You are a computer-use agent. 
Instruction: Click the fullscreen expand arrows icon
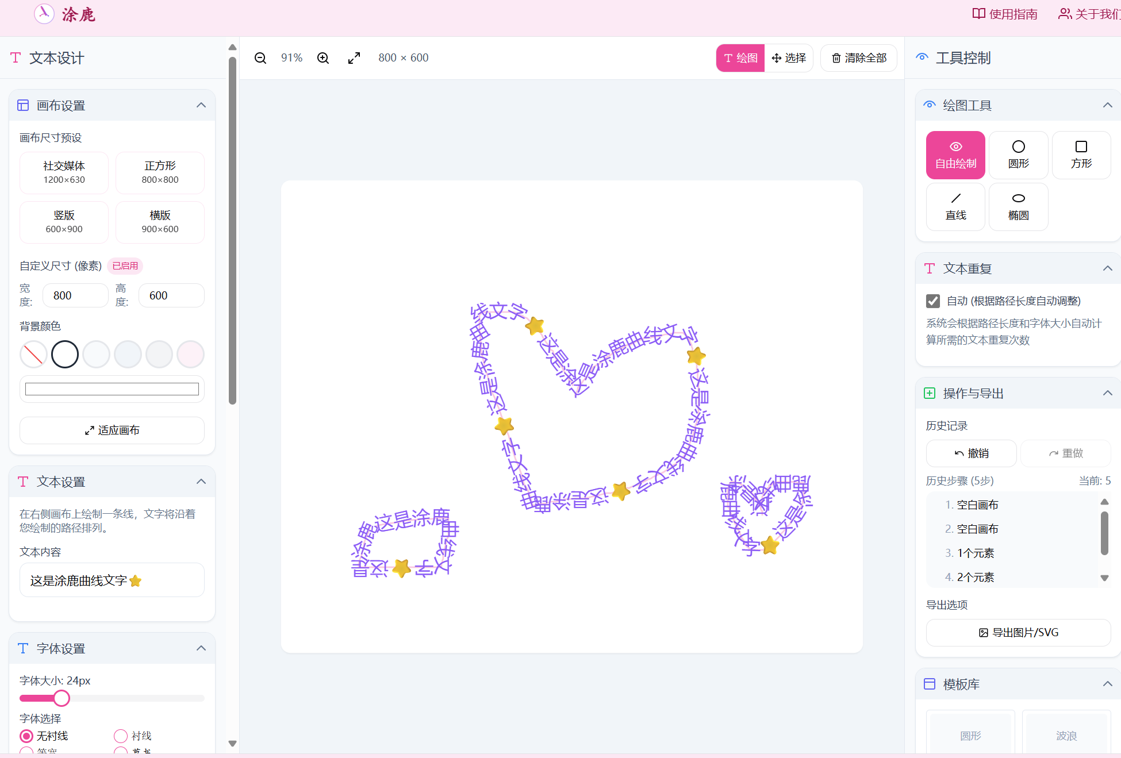[x=354, y=58]
